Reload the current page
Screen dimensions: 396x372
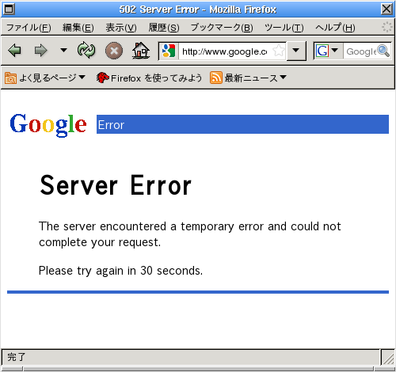(x=86, y=50)
